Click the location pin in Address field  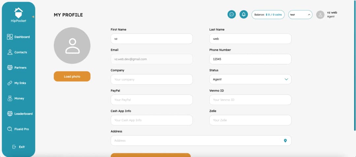[x=285, y=141]
